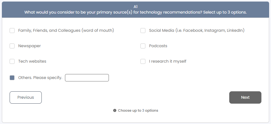Click the 'I research it myself' label text
Screen dimensions: 271x124
(168, 61)
